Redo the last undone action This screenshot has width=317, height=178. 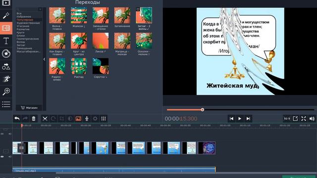tap(25, 119)
